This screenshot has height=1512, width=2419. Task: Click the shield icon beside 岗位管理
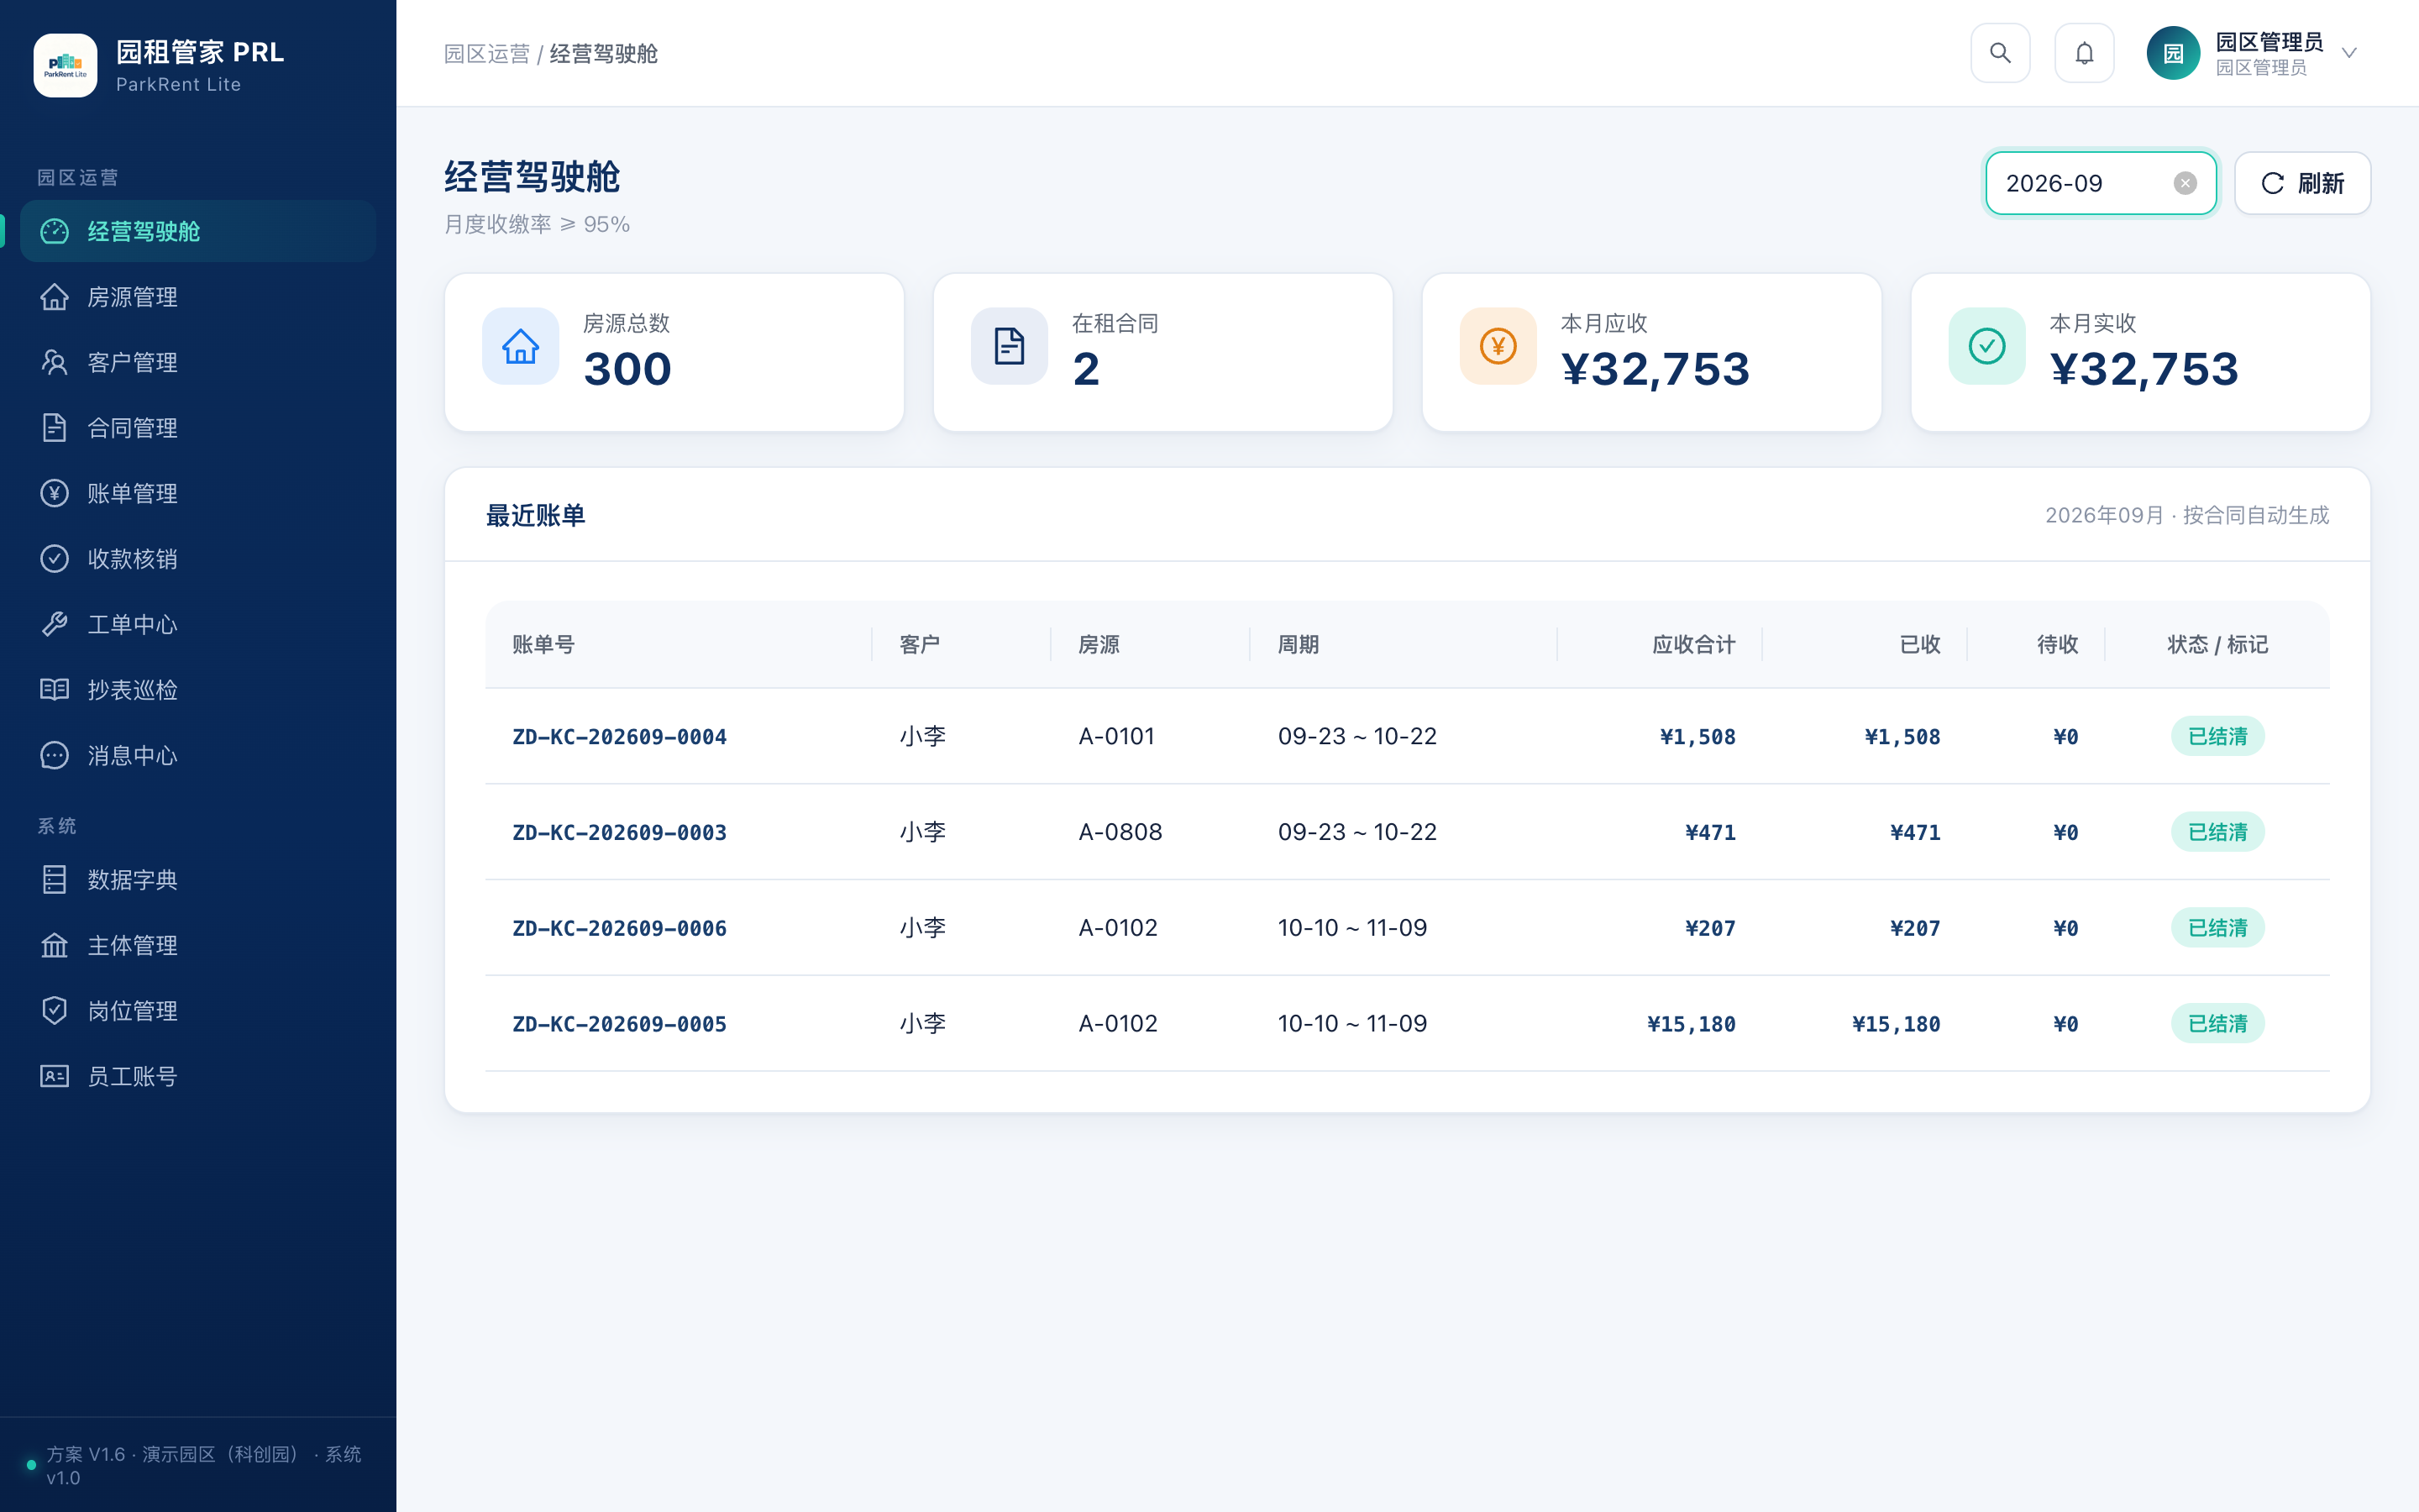54,1010
